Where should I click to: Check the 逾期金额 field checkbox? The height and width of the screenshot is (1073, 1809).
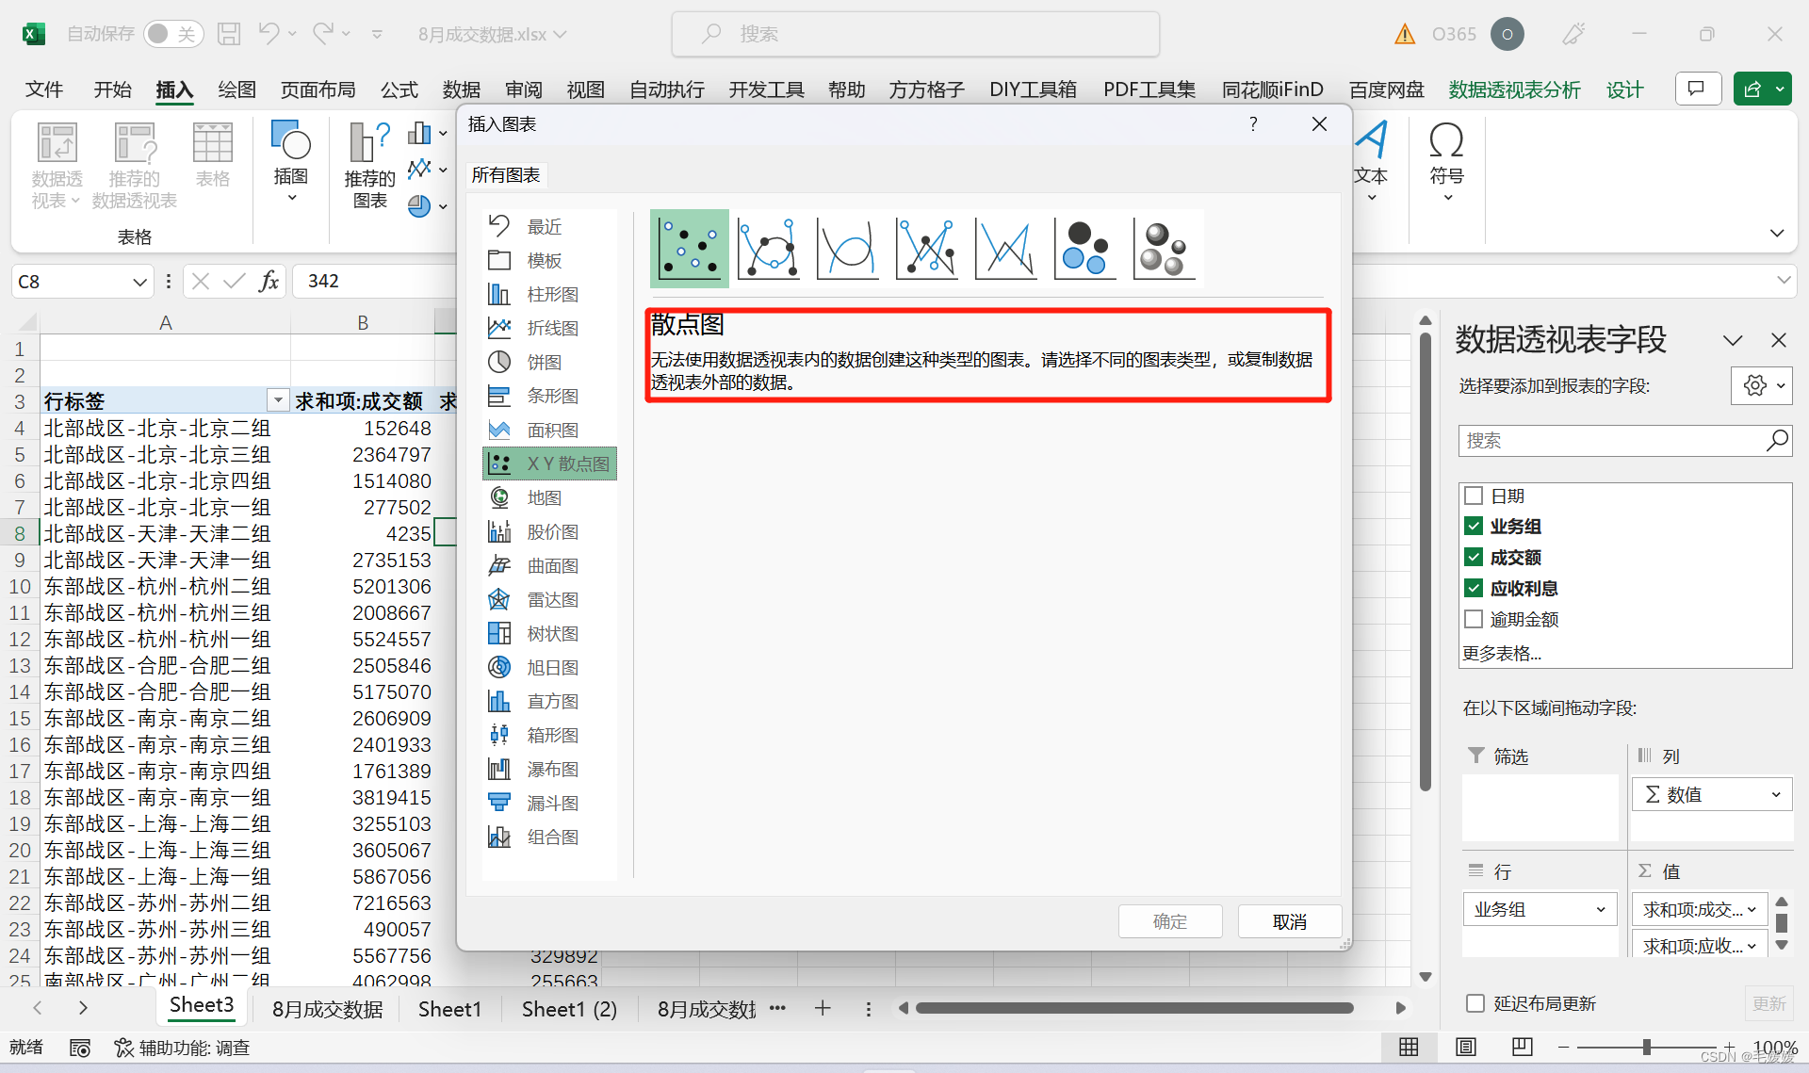pyautogui.click(x=1474, y=619)
